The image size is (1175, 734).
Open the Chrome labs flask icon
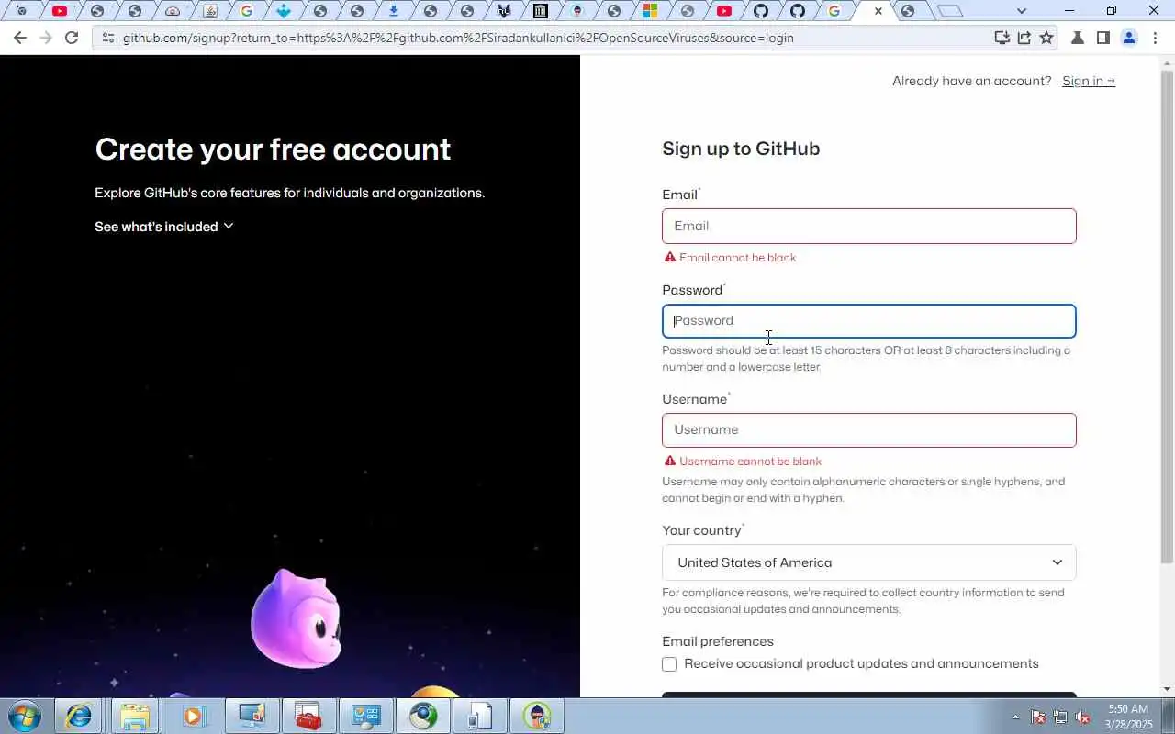pyautogui.click(x=1079, y=38)
